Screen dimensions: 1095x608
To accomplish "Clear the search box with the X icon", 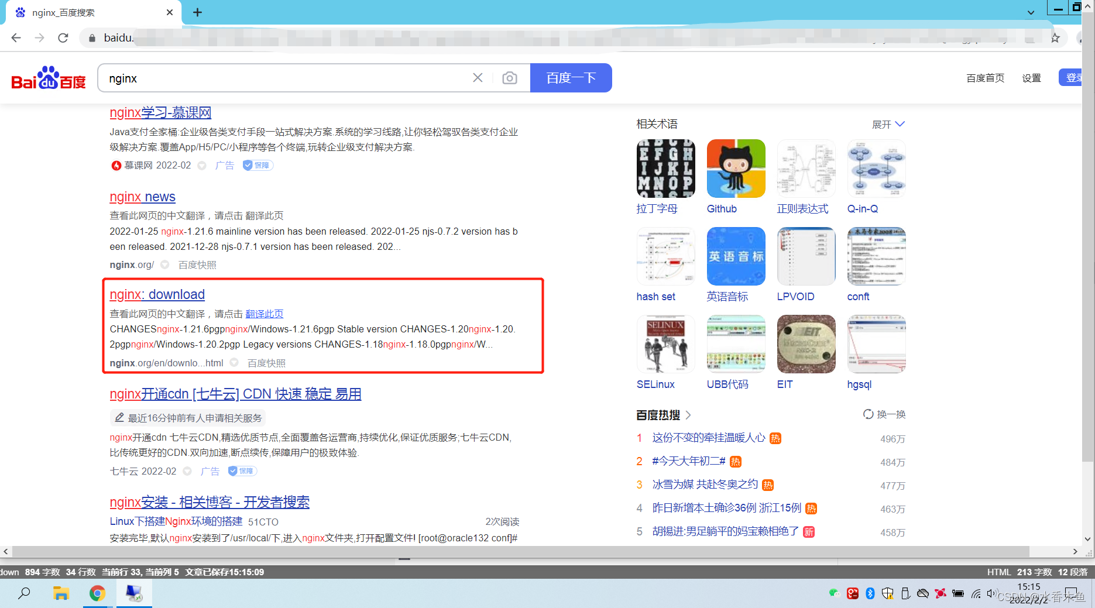I will [478, 77].
